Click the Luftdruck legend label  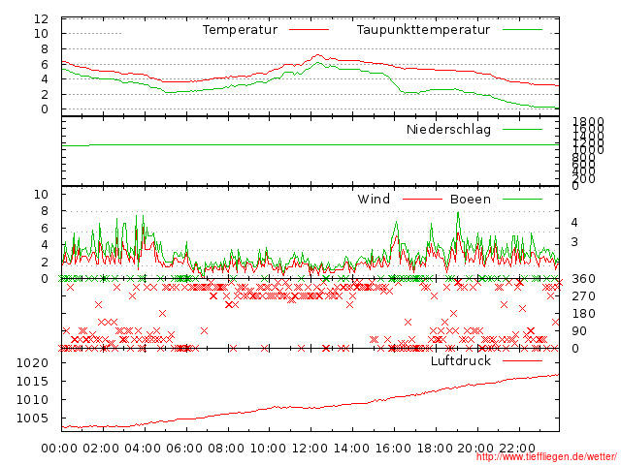point(461,360)
